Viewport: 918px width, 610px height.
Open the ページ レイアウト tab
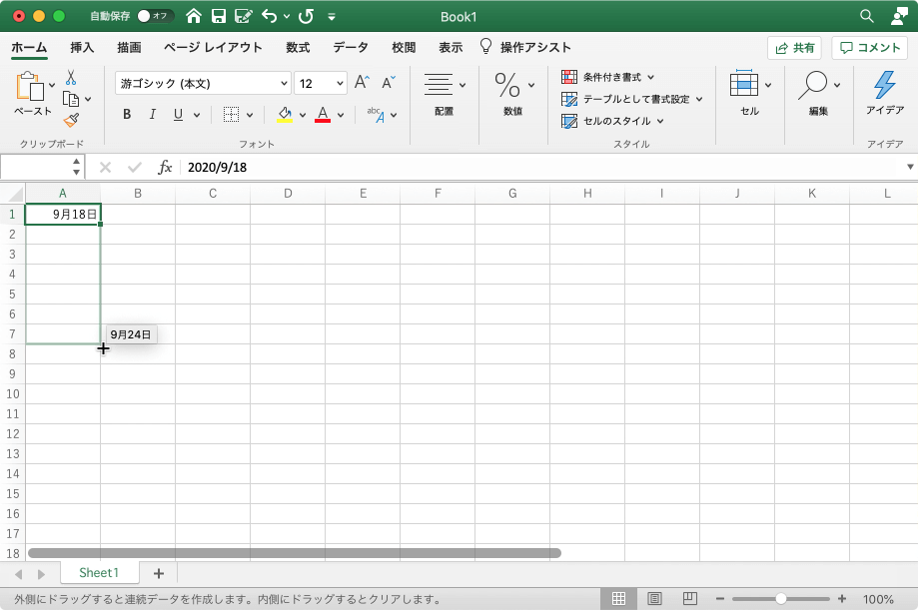(x=213, y=47)
